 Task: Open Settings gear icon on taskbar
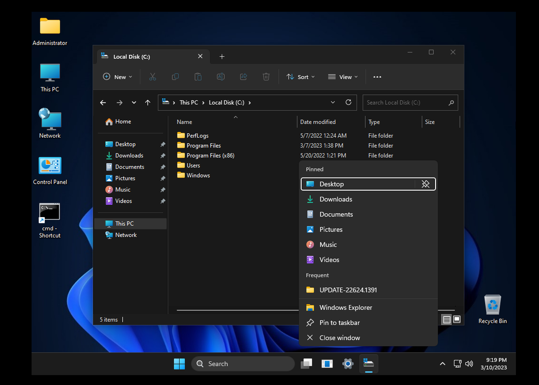(348, 364)
